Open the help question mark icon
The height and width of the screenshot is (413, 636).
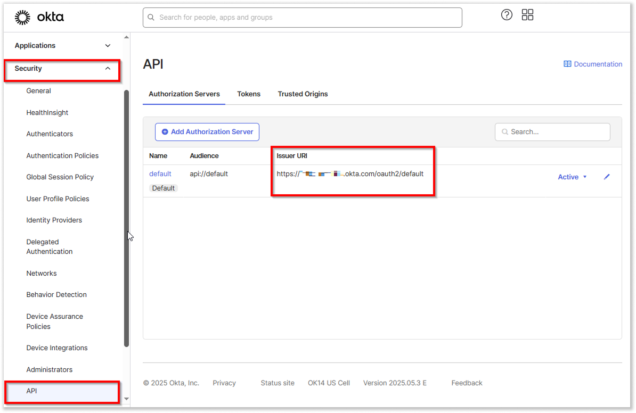[x=507, y=15]
